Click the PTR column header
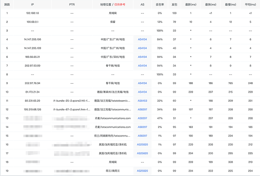Screen dimensions: 260x176 72,5
